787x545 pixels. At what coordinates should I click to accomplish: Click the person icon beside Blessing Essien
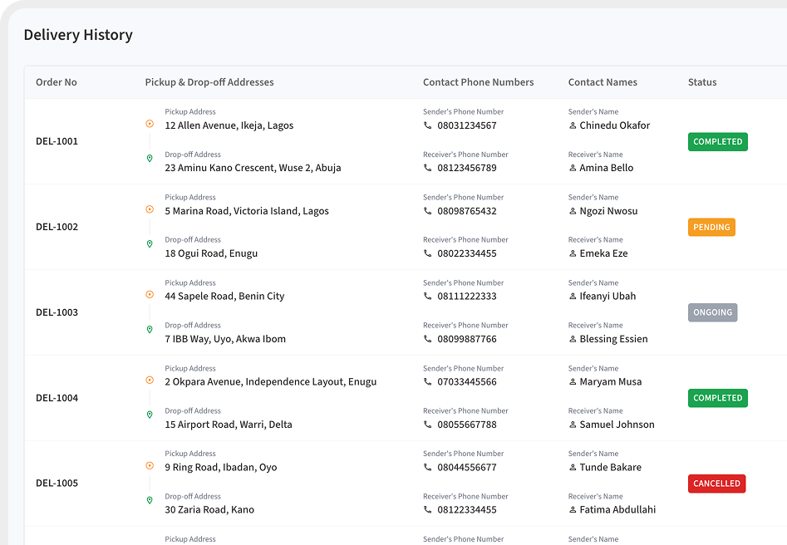tap(573, 339)
